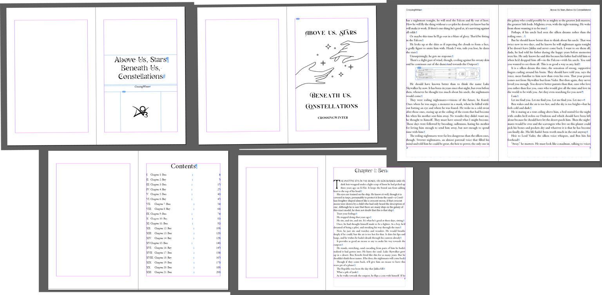Select contents entry 'Chapter 8: Rey'
Viewport: 602px width, 295px height.
(162, 209)
